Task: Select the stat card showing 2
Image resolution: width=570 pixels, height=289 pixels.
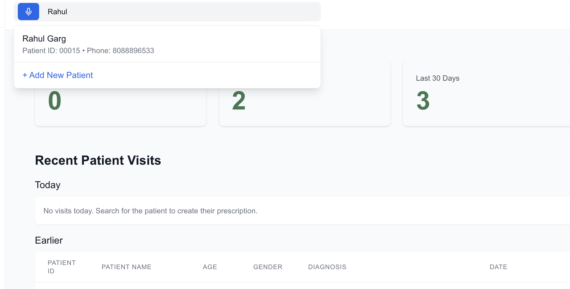Action: (305, 101)
